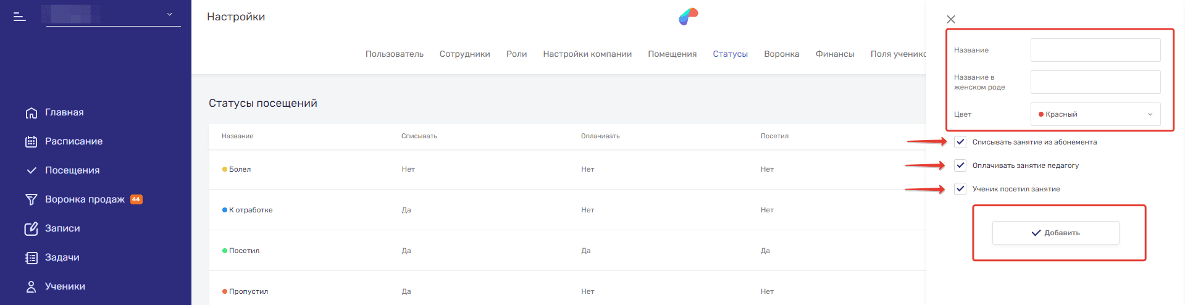Close the add status panel

pyautogui.click(x=951, y=19)
